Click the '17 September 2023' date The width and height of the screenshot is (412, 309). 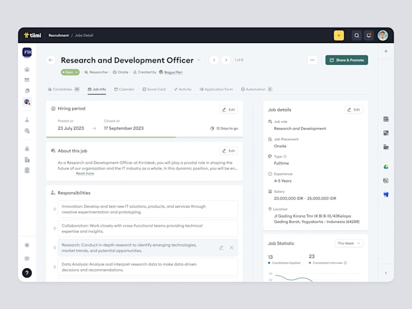point(124,128)
